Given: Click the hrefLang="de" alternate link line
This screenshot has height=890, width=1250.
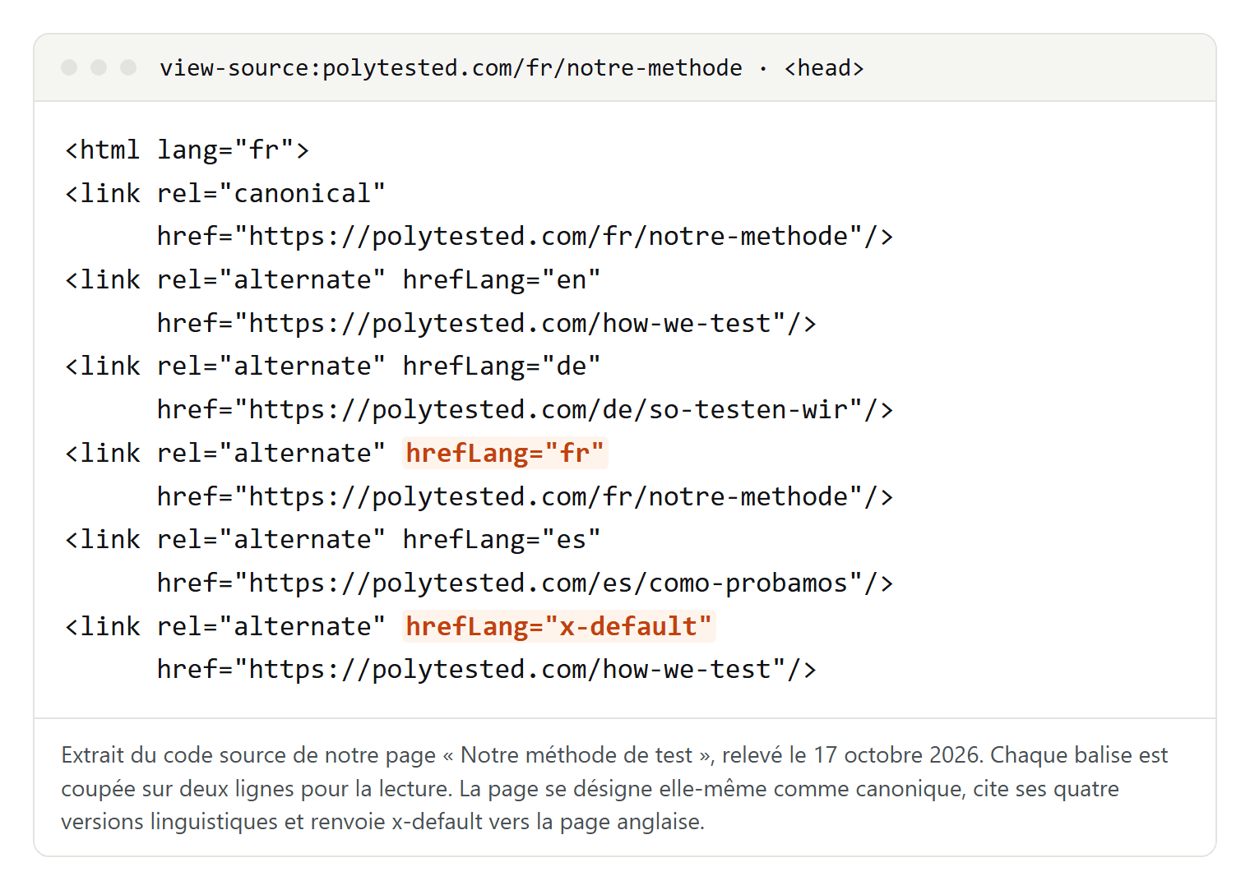Looking at the screenshot, I should (x=332, y=367).
